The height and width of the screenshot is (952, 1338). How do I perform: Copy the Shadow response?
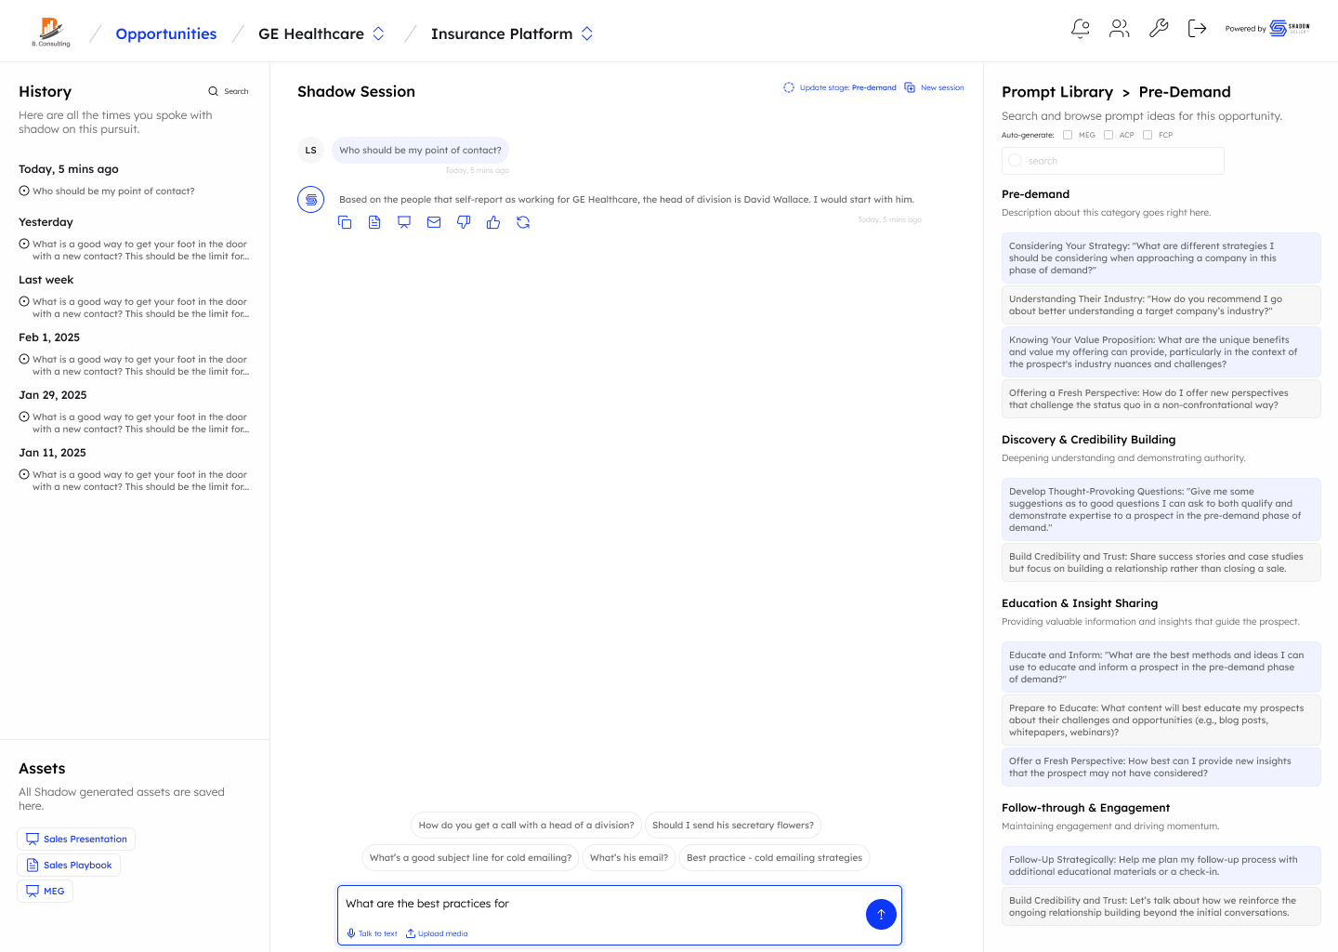[x=345, y=222]
